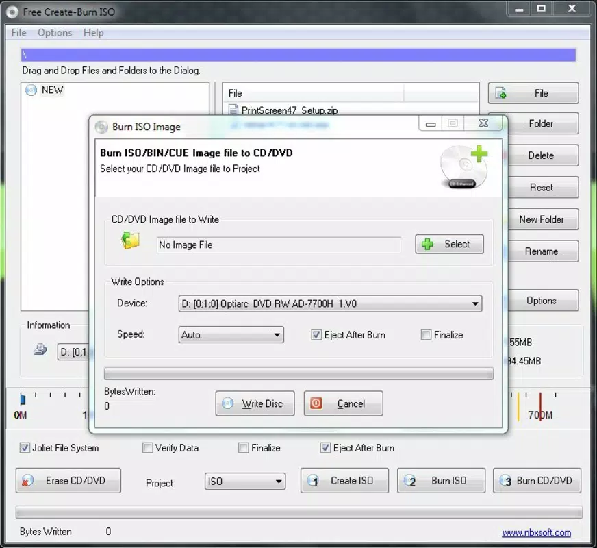Click the Reset button

543,188
